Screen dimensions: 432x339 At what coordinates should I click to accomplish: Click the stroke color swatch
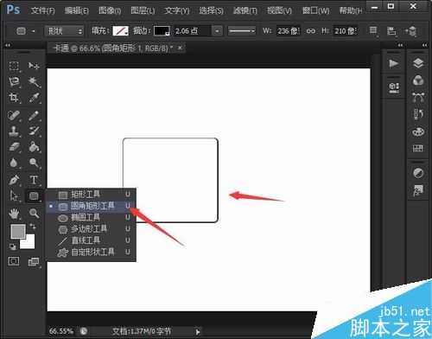pyautogui.click(x=162, y=30)
